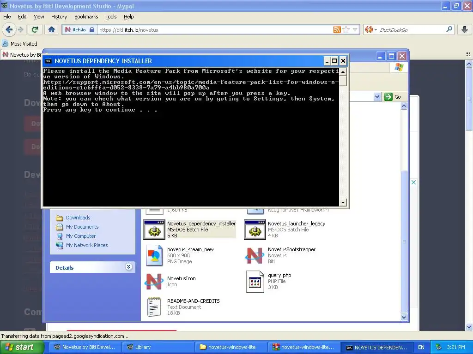
Task: Click the Windows flag logo in Explorer
Action: click(x=399, y=67)
